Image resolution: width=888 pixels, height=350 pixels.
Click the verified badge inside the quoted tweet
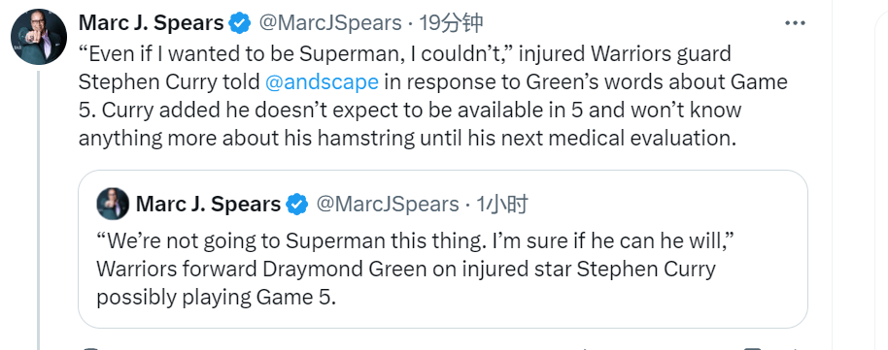pyautogui.click(x=296, y=205)
